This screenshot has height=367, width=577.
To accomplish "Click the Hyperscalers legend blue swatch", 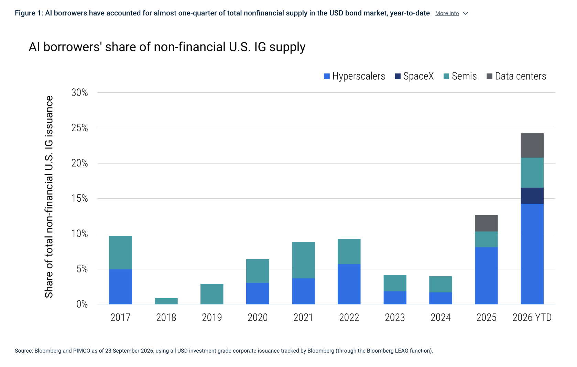I will pos(327,76).
